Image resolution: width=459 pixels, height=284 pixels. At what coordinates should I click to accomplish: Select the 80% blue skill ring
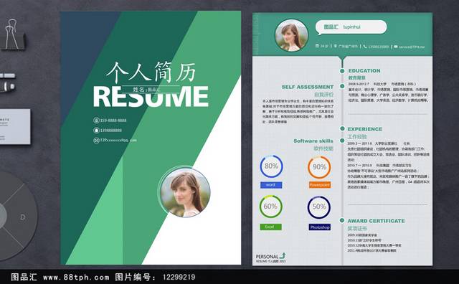click(271, 166)
